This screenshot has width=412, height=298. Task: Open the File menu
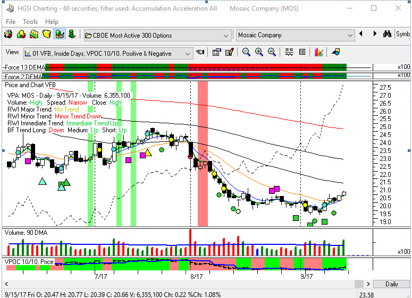[x=11, y=22]
